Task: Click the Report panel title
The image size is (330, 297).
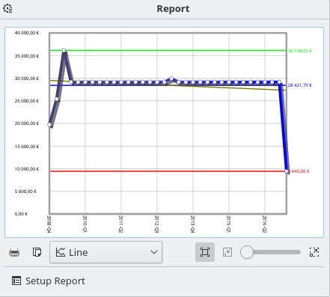Action: [173, 9]
